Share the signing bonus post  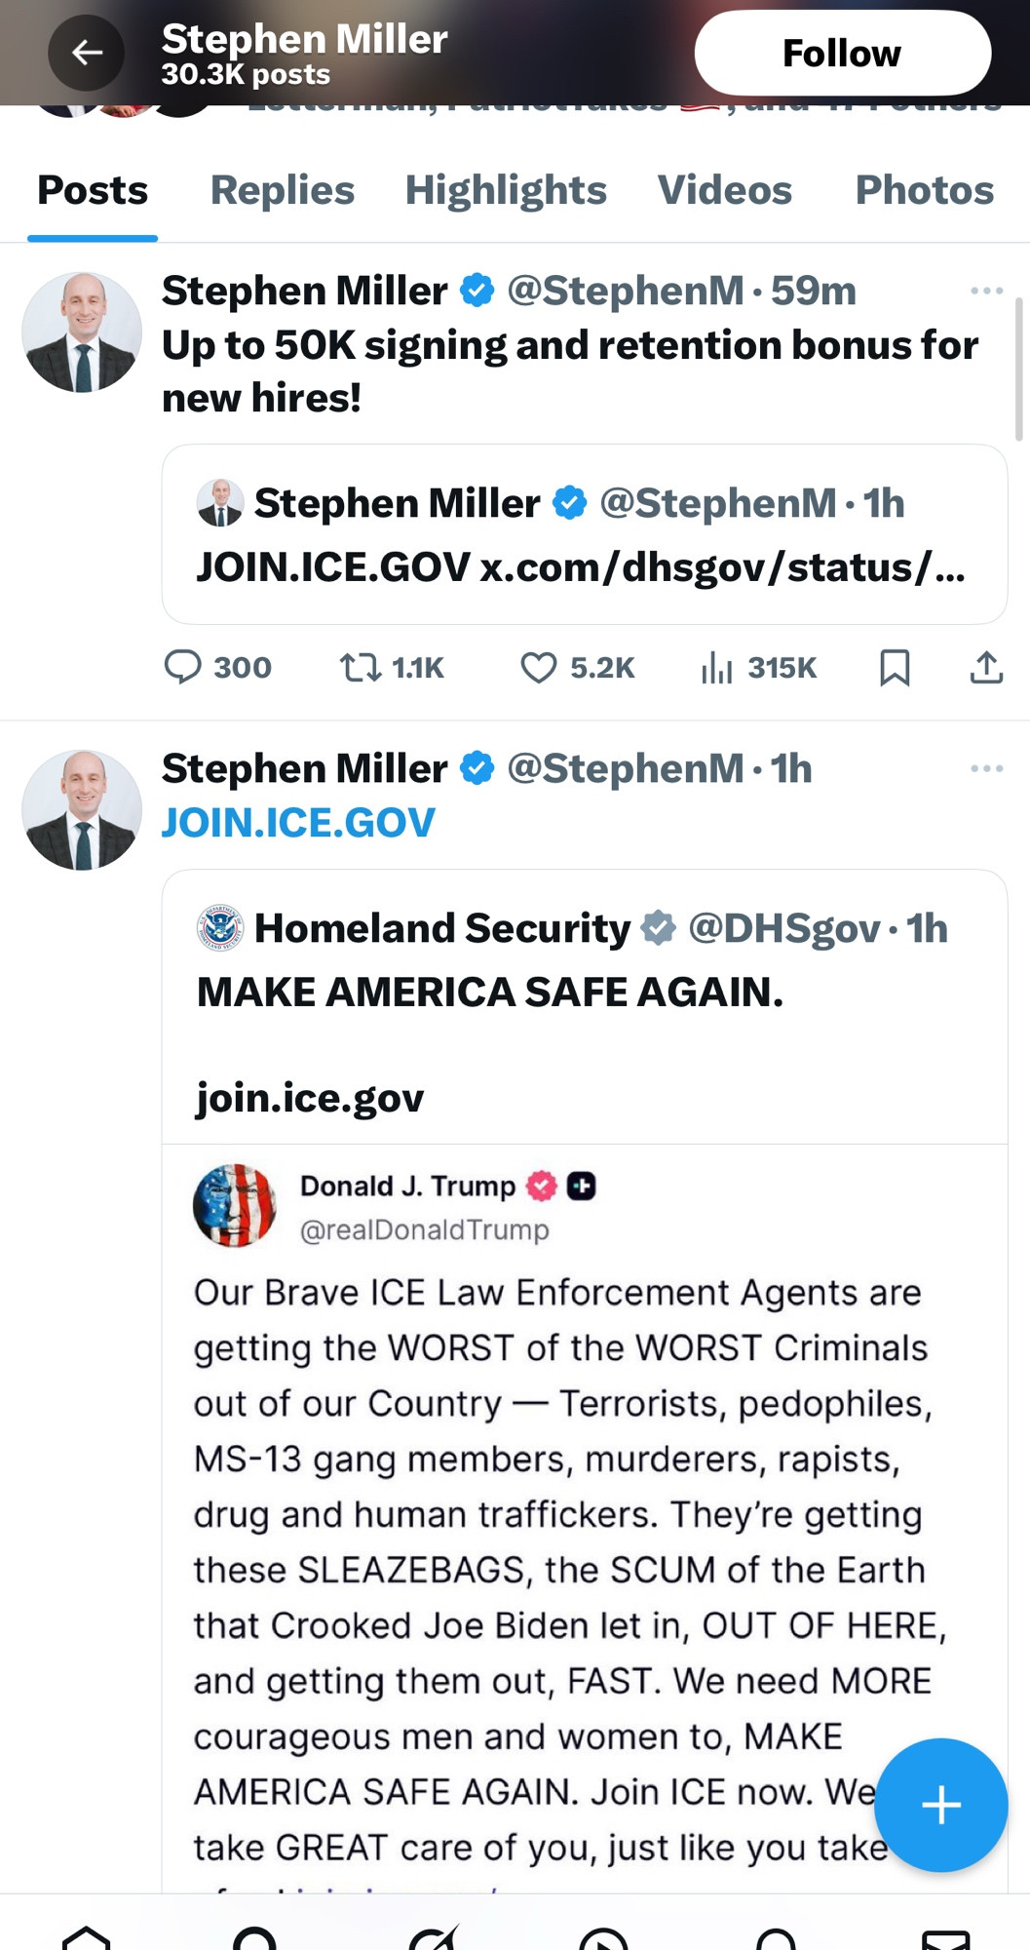pyautogui.click(x=986, y=667)
